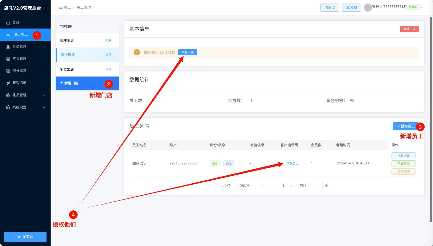The height and width of the screenshot is (246, 433).
Task: Click the paper plane icon for 营销活动
Action: [x=8, y=83]
